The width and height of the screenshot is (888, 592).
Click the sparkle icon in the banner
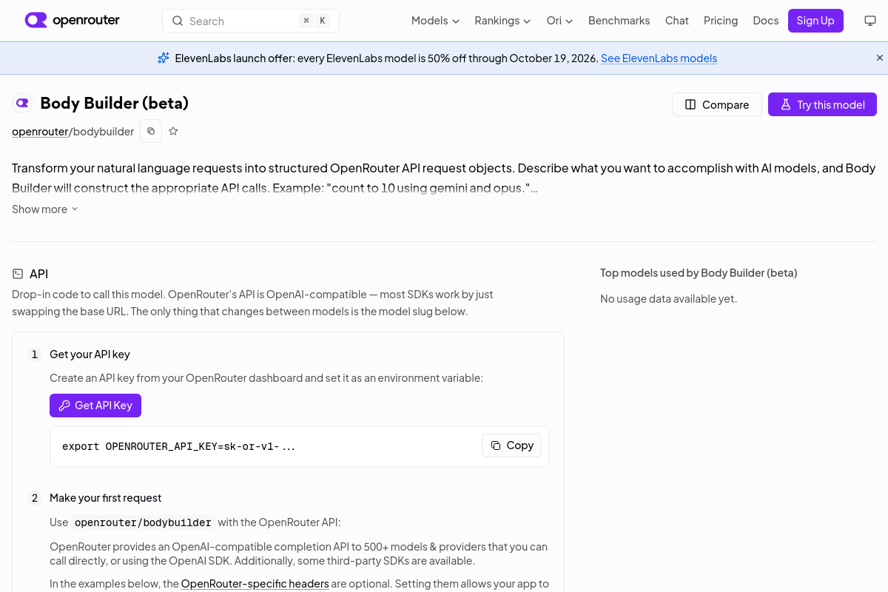coord(164,58)
